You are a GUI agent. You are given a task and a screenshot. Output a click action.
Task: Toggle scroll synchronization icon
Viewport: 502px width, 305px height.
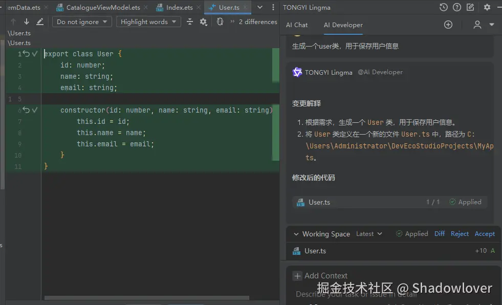[220, 22]
